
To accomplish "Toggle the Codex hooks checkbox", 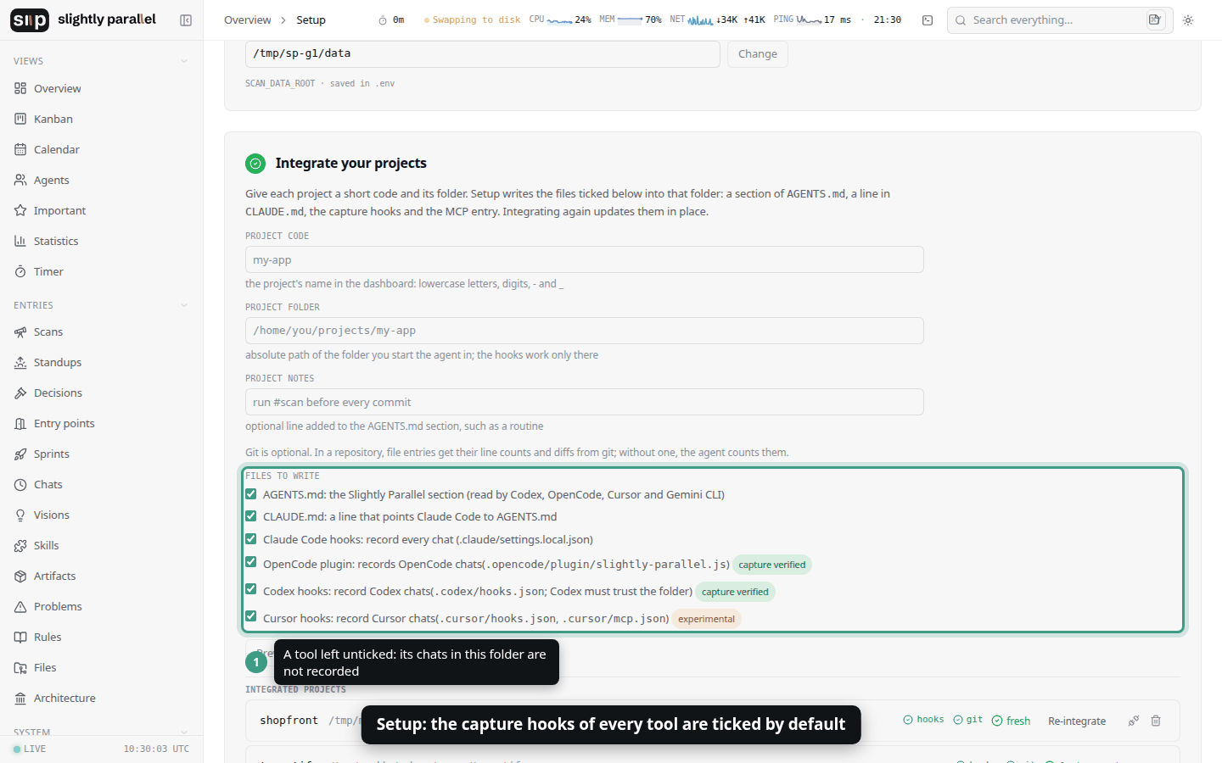I will point(251,589).
